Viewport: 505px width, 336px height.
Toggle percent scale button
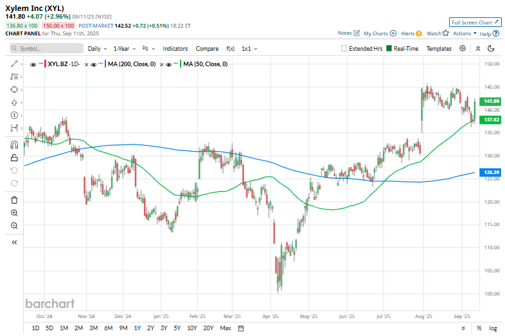coord(479,328)
